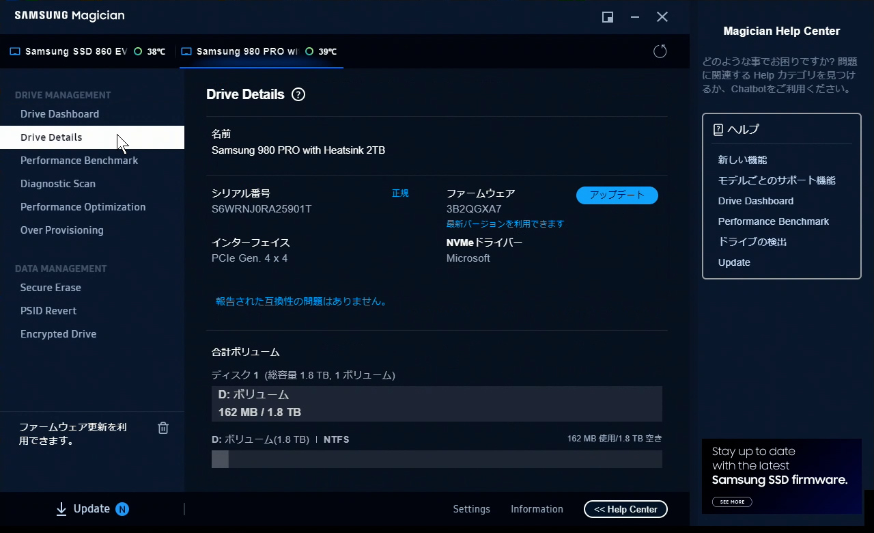Click the firmware version 3B2QGXA7

click(474, 209)
